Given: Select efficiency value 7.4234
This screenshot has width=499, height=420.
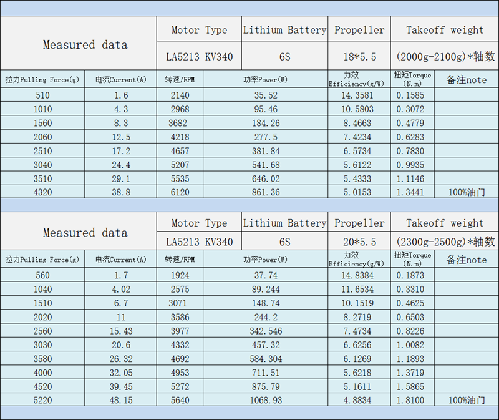Looking at the screenshot, I should point(359,137).
